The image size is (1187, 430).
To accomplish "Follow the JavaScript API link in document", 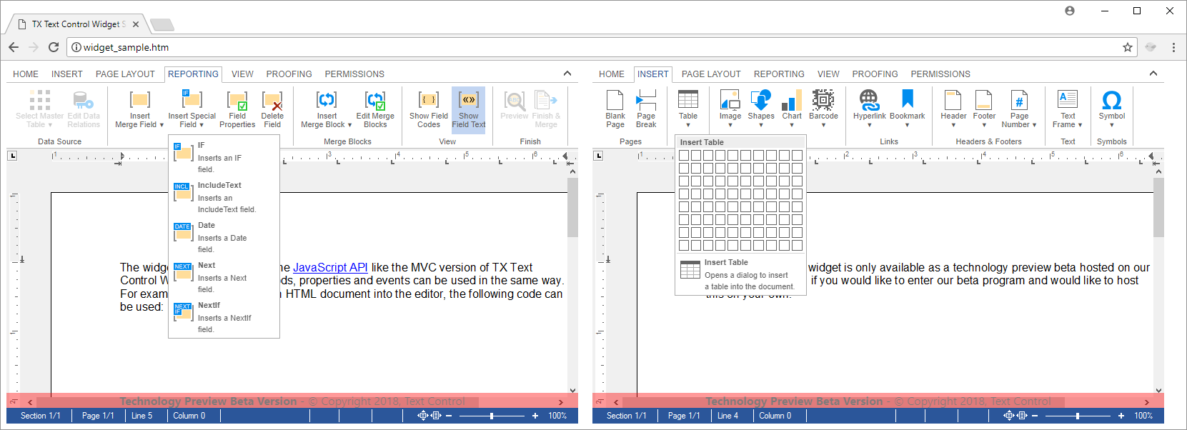I will [x=330, y=267].
